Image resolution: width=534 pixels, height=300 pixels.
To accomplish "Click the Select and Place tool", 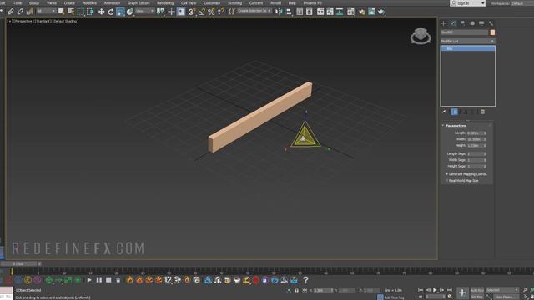I will [130, 12].
